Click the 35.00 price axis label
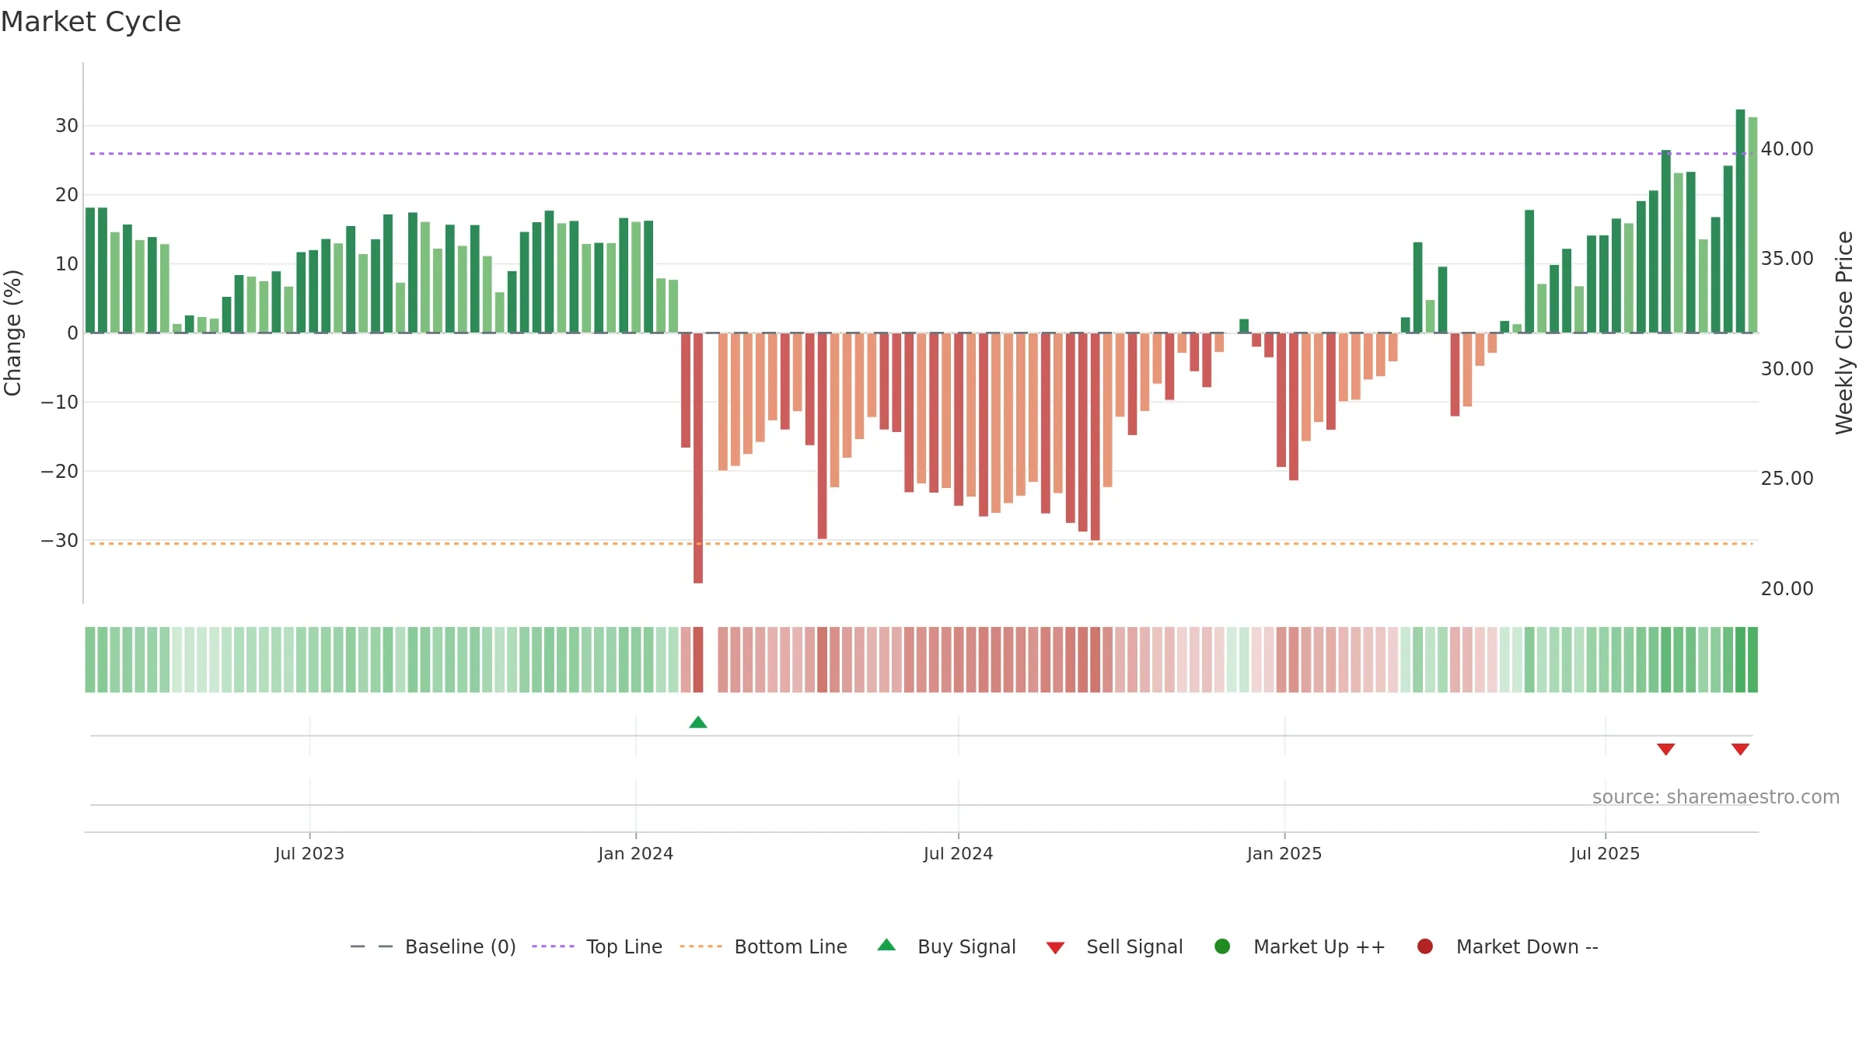Viewport: 1866px width, 1049px height. pyautogui.click(x=1787, y=259)
